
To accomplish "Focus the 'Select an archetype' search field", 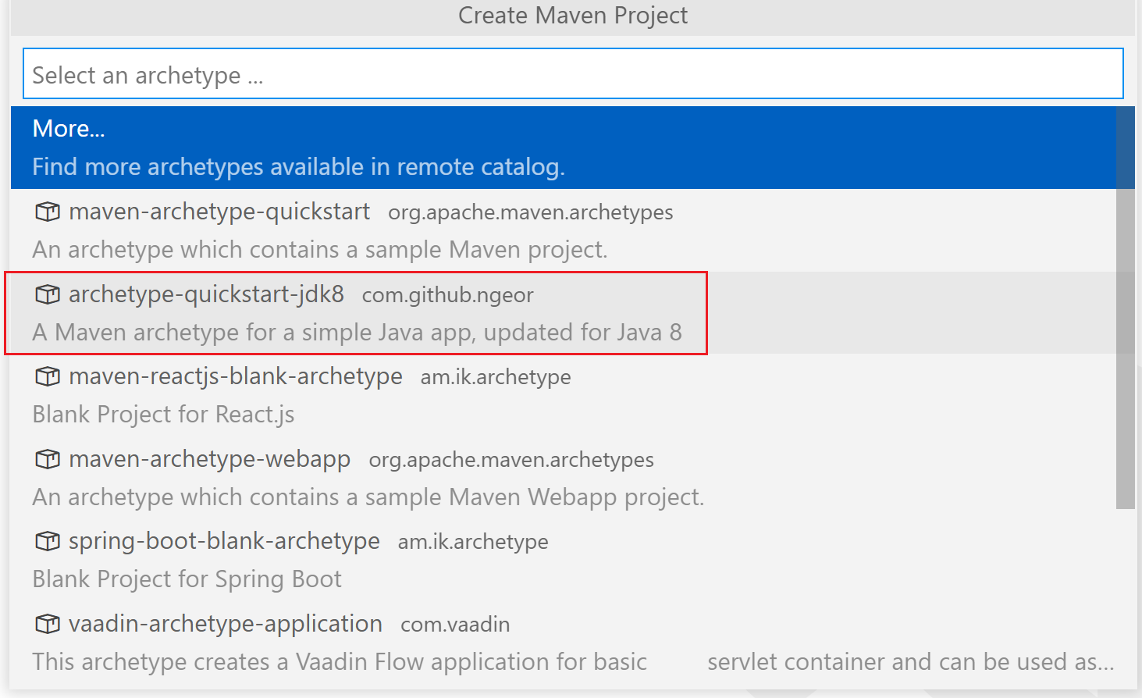I will point(573,74).
